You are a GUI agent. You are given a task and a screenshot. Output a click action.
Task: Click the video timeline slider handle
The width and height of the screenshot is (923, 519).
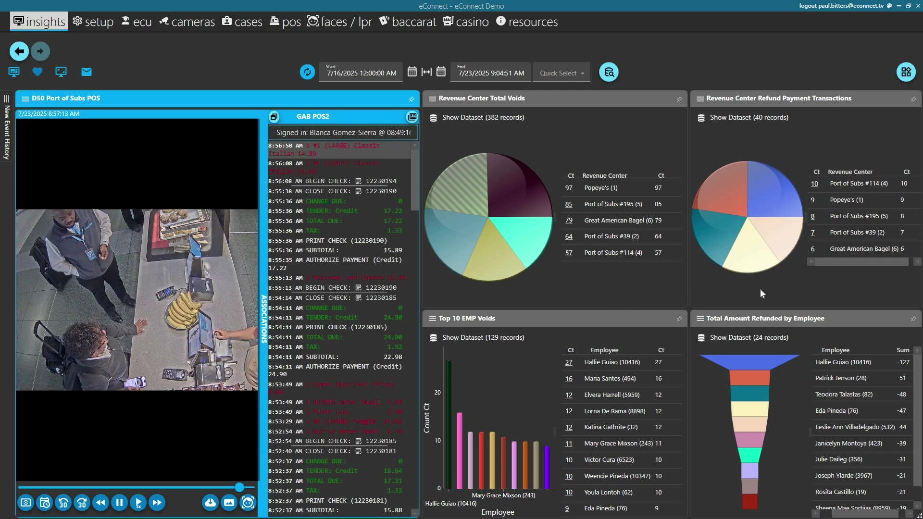click(239, 487)
